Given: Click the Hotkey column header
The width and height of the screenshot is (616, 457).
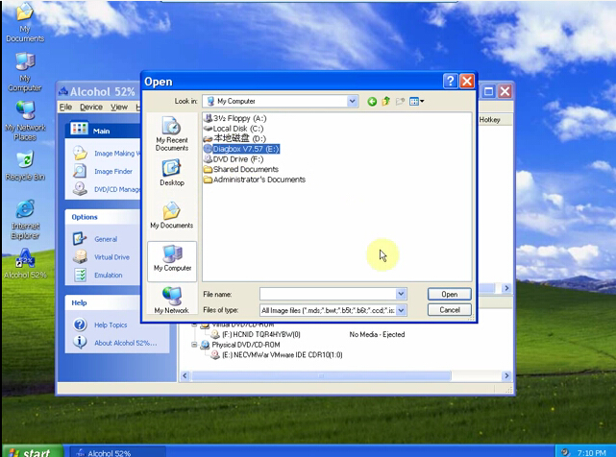Looking at the screenshot, I should pyautogui.click(x=495, y=120).
